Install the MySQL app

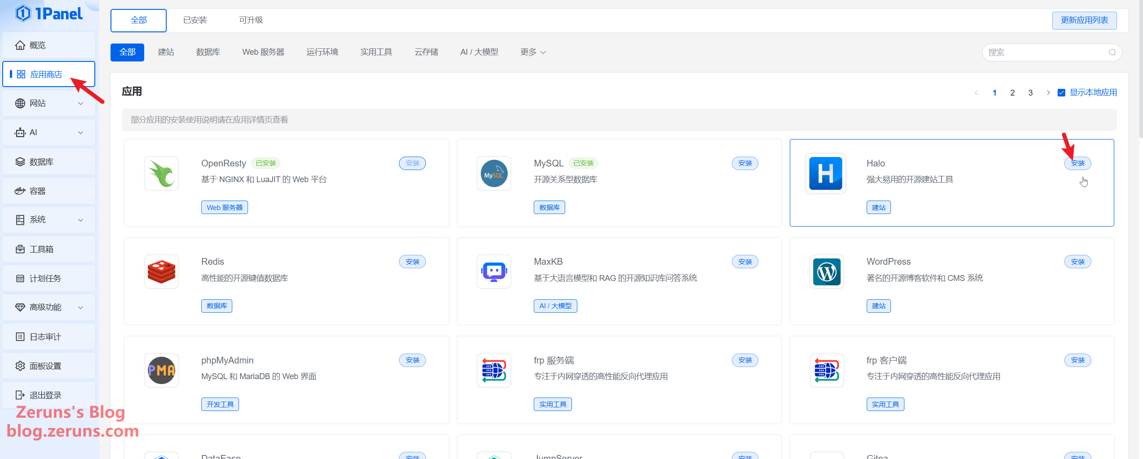745,163
